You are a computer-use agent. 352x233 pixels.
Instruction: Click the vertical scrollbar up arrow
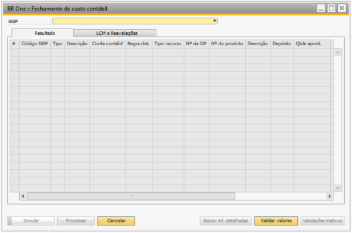coord(338,53)
